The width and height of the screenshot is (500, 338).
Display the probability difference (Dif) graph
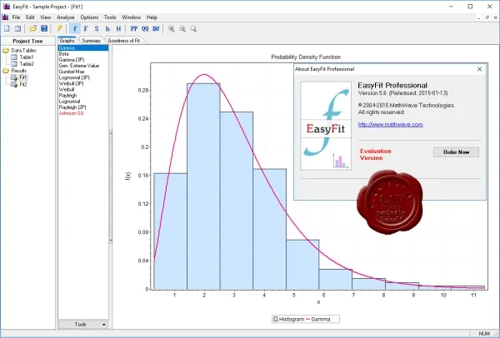coord(156,28)
